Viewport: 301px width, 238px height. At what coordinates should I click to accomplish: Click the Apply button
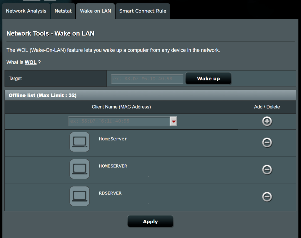[x=150, y=222]
